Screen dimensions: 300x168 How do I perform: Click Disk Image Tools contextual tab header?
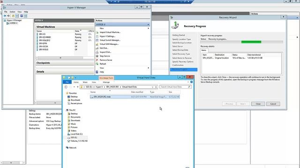click(106, 78)
